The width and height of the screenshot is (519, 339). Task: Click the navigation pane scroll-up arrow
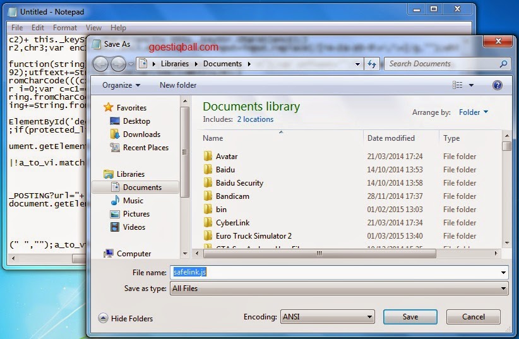185,101
